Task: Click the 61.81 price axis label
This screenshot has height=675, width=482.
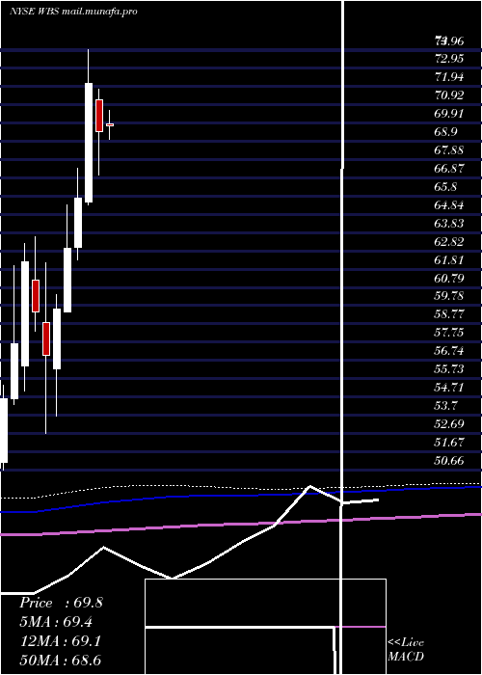Action: [449, 260]
